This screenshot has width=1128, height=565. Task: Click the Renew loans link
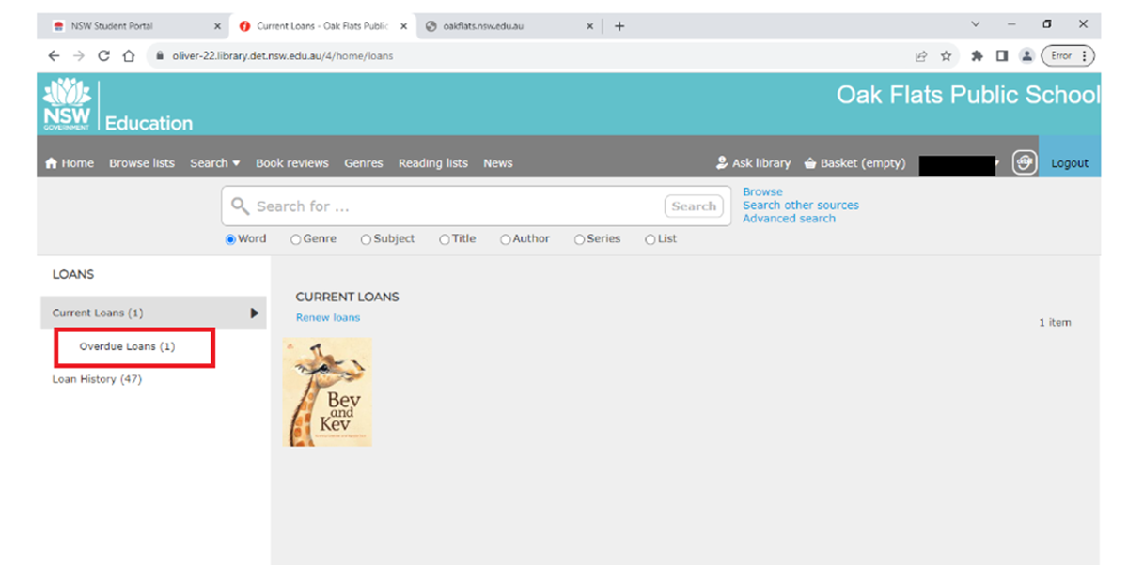(327, 318)
